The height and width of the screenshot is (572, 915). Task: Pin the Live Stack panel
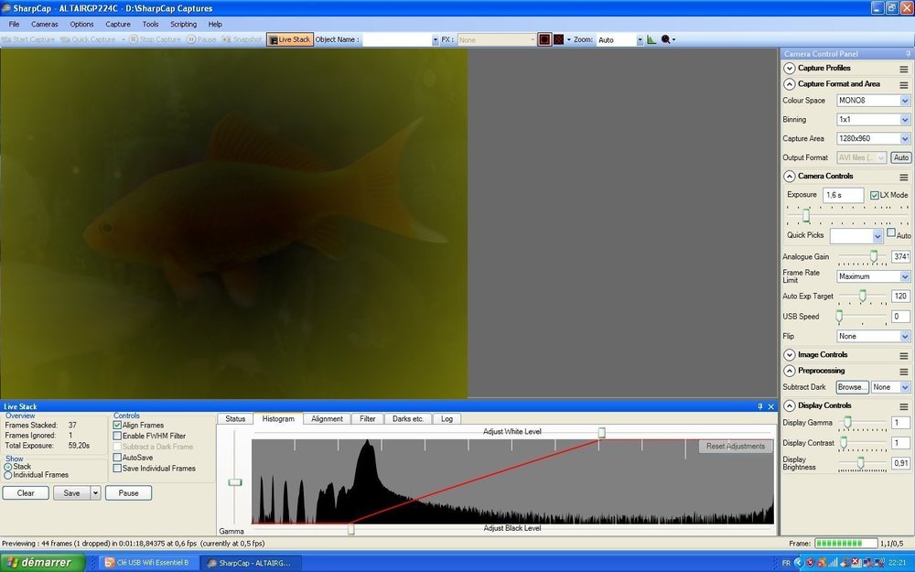(x=759, y=406)
